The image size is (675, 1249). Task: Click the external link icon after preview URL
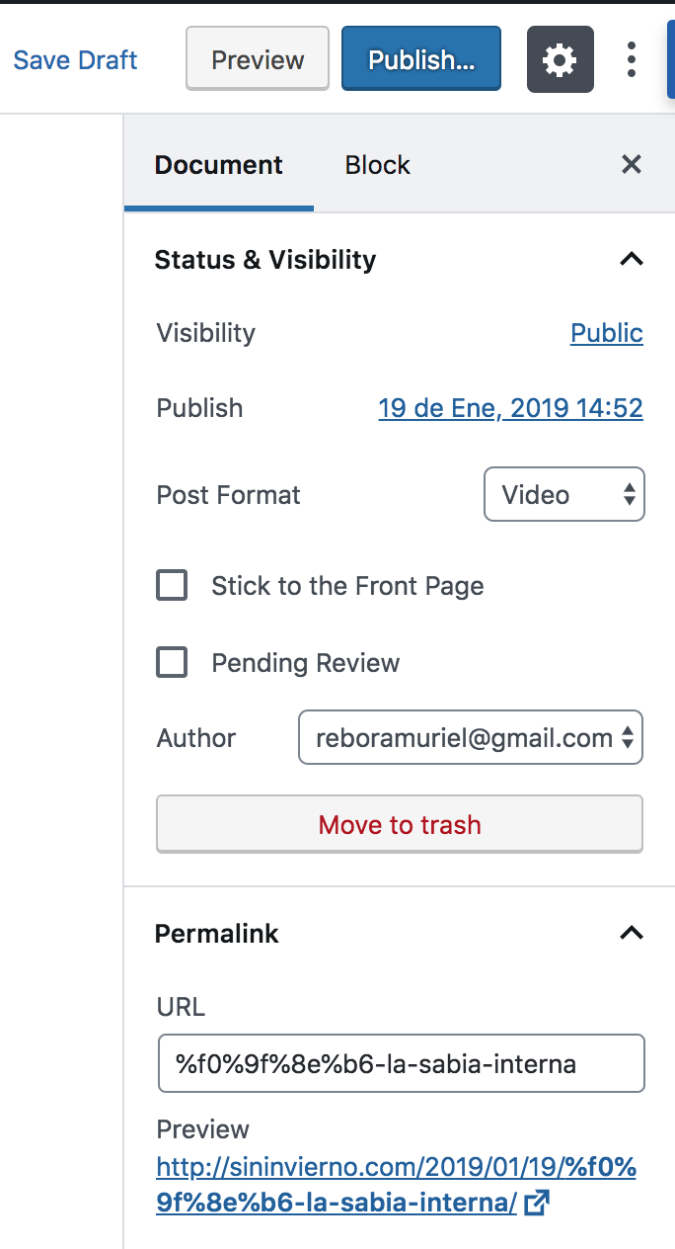537,1203
